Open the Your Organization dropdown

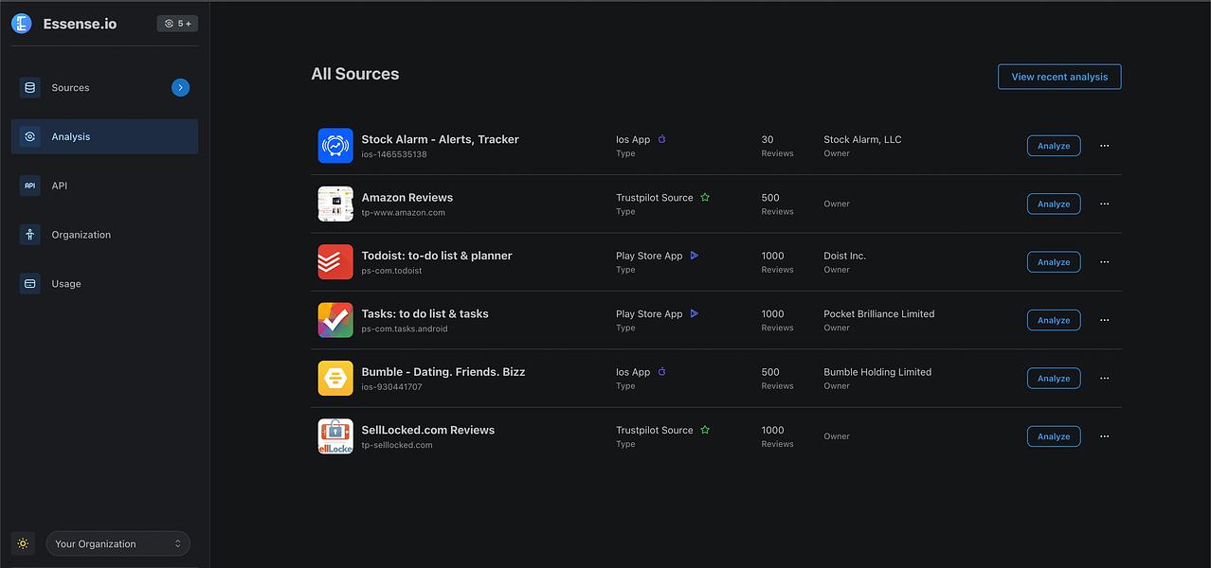pyautogui.click(x=118, y=543)
